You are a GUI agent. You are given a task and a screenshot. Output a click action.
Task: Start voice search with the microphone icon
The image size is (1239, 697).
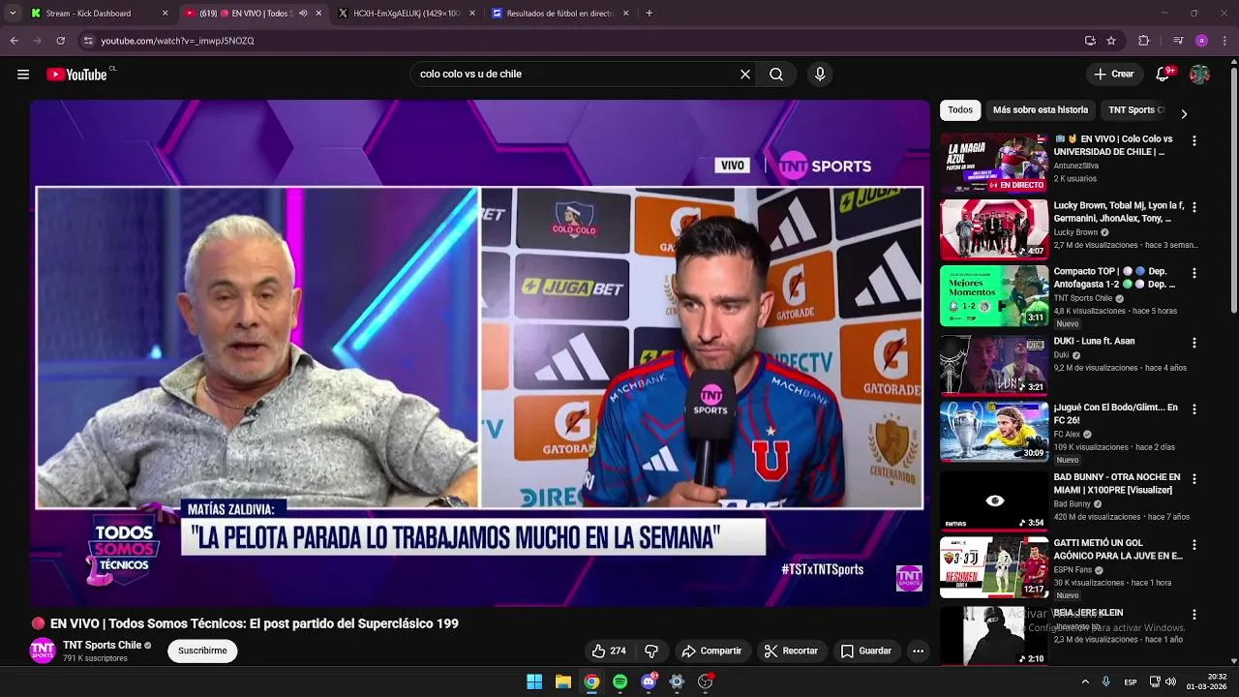(x=820, y=75)
